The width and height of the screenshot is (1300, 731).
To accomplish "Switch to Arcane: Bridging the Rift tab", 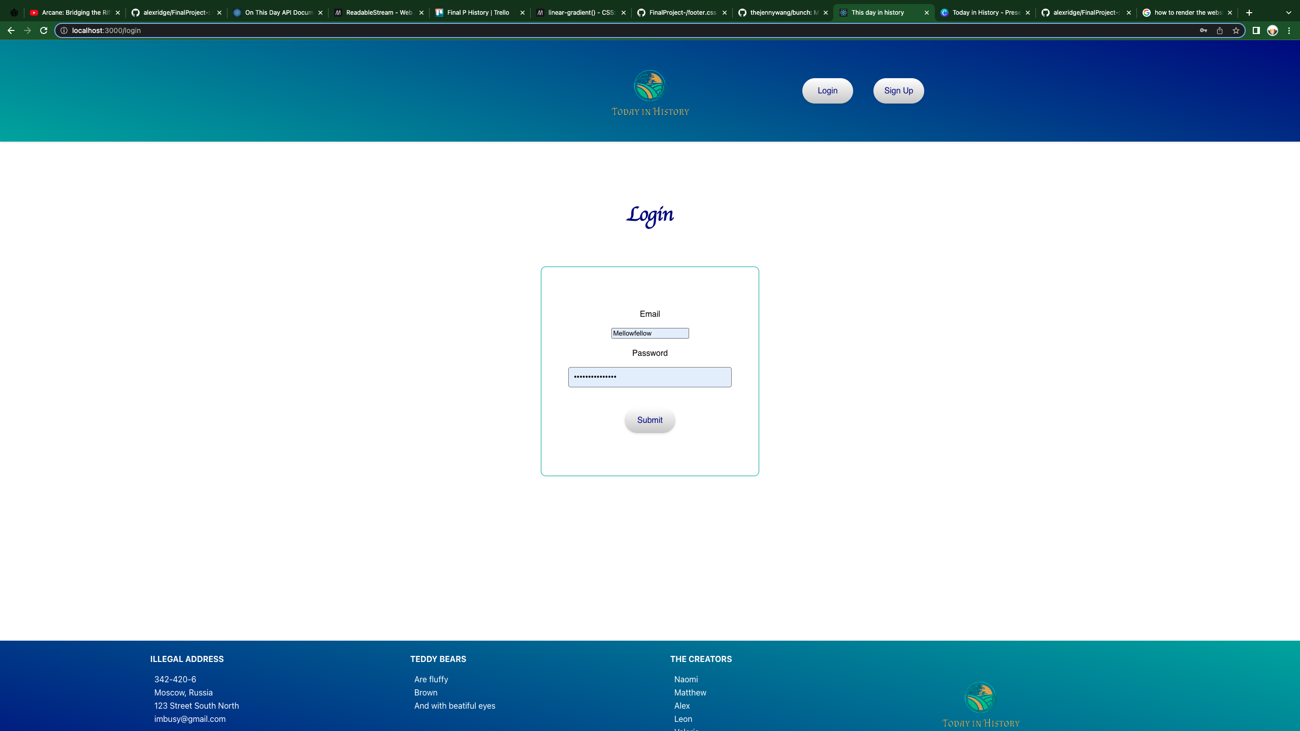I will (75, 13).
